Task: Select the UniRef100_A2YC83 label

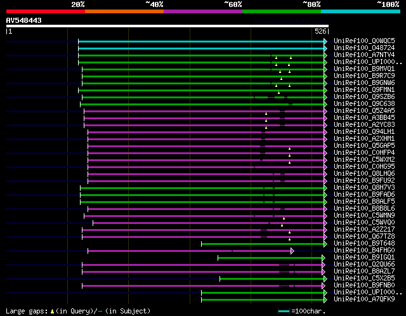Action: [364, 125]
